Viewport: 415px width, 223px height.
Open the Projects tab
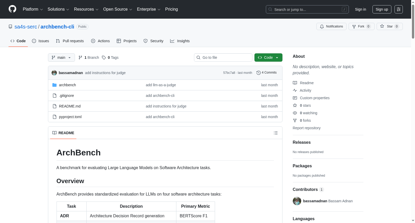pos(127,41)
